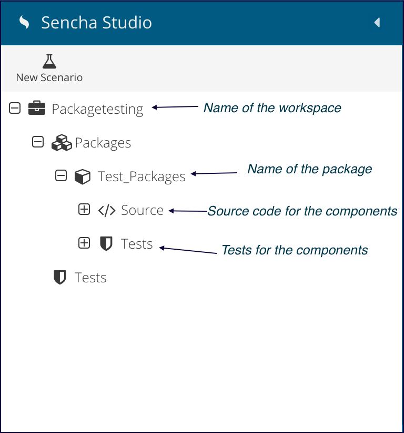
Task: Select the Packages tree item label
Action: point(103,143)
